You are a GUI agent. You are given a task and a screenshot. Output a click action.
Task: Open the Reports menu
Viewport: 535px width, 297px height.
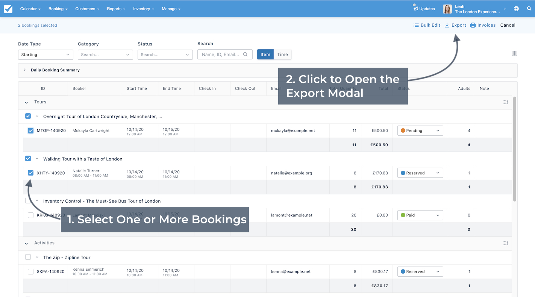pos(116,9)
